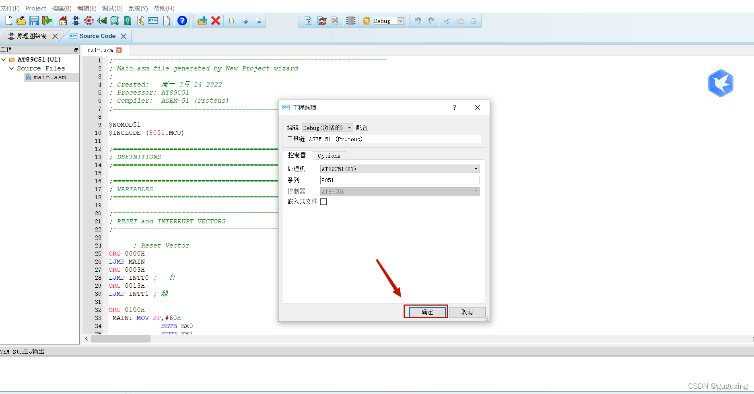This screenshot has width=754, height=394.
Task: Open the Project Notes document icon
Action: (x=167, y=21)
